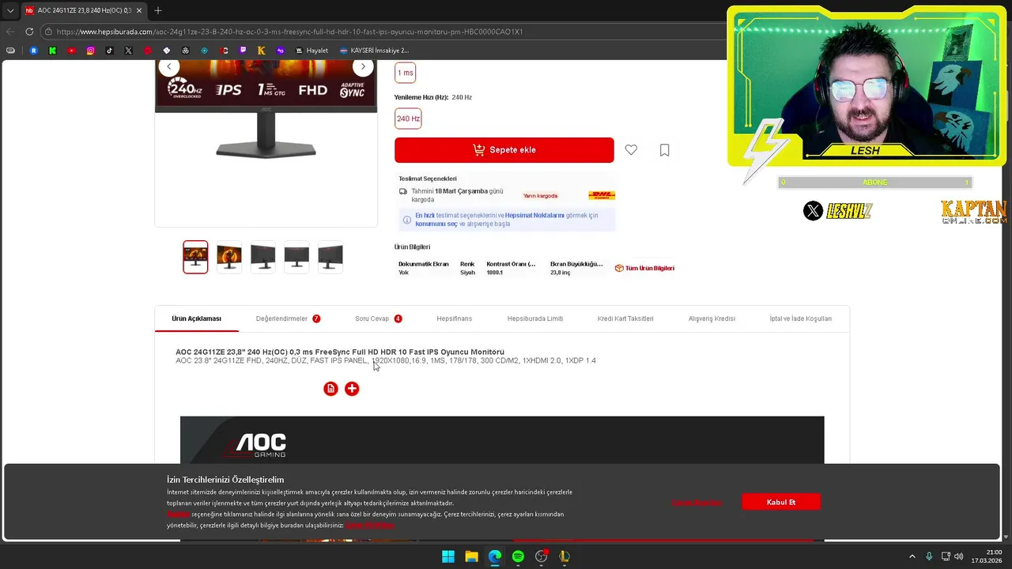The image size is (1012, 569).
Task: Open Windows Start menu
Action: pos(447,556)
